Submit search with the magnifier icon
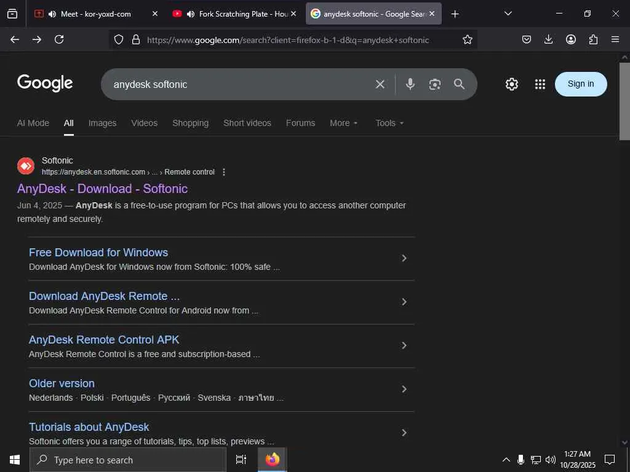This screenshot has width=630, height=472. click(459, 84)
